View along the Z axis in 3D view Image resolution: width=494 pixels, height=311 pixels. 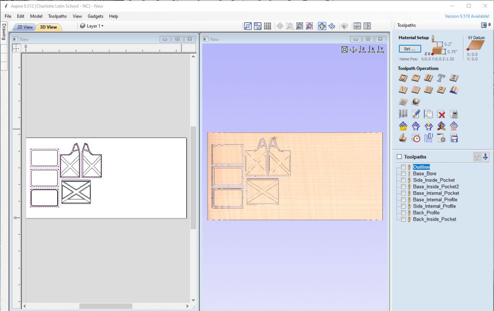(362, 50)
